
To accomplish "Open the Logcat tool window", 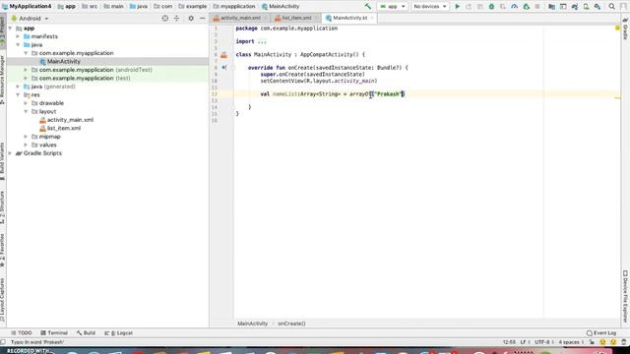I will tap(118, 333).
